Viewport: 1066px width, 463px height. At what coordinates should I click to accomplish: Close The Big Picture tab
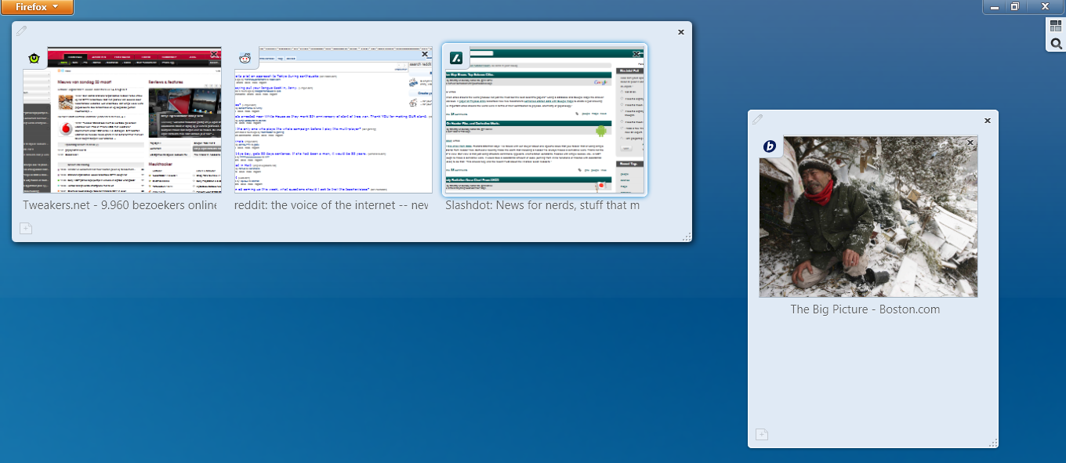tap(970, 143)
